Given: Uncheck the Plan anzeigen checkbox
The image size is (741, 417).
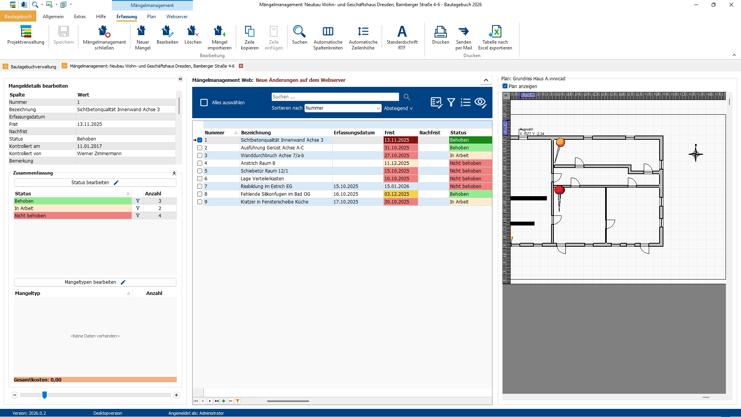Looking at the screenshot, I should (505, 86).
